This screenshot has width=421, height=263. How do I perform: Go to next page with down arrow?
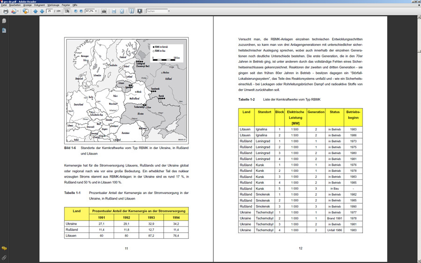click(x=42, y=11)
